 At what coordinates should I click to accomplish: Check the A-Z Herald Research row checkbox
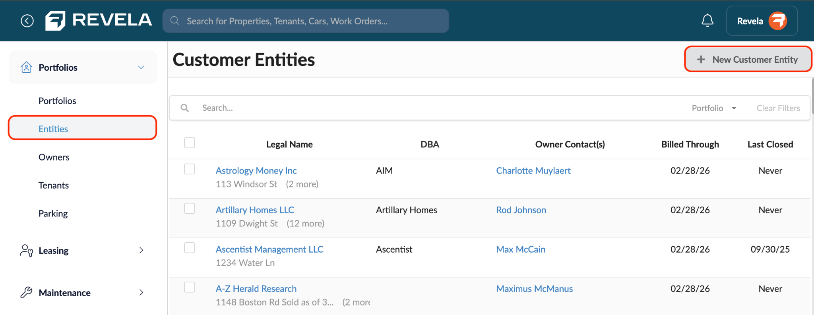tap(190, 287)
